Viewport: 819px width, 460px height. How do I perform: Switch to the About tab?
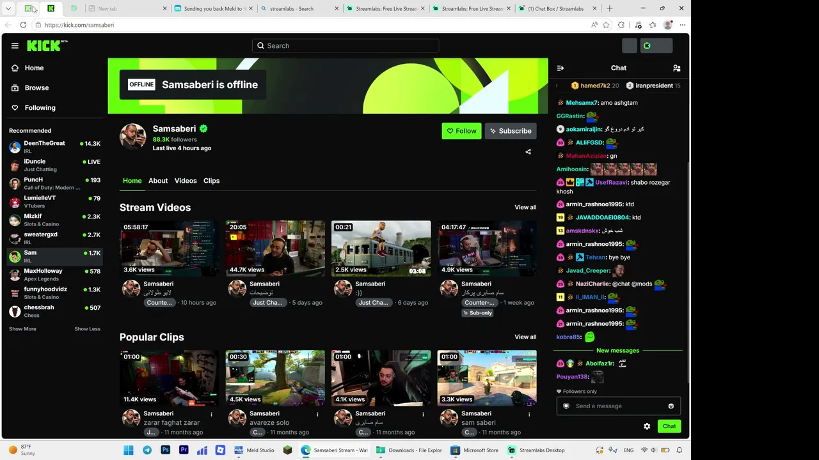158,181
